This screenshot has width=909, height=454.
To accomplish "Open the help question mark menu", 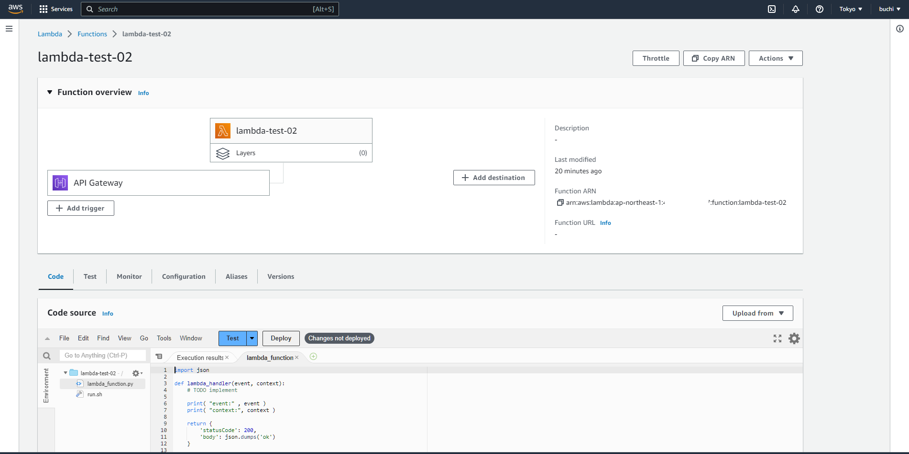I will (x=820, y=9).
